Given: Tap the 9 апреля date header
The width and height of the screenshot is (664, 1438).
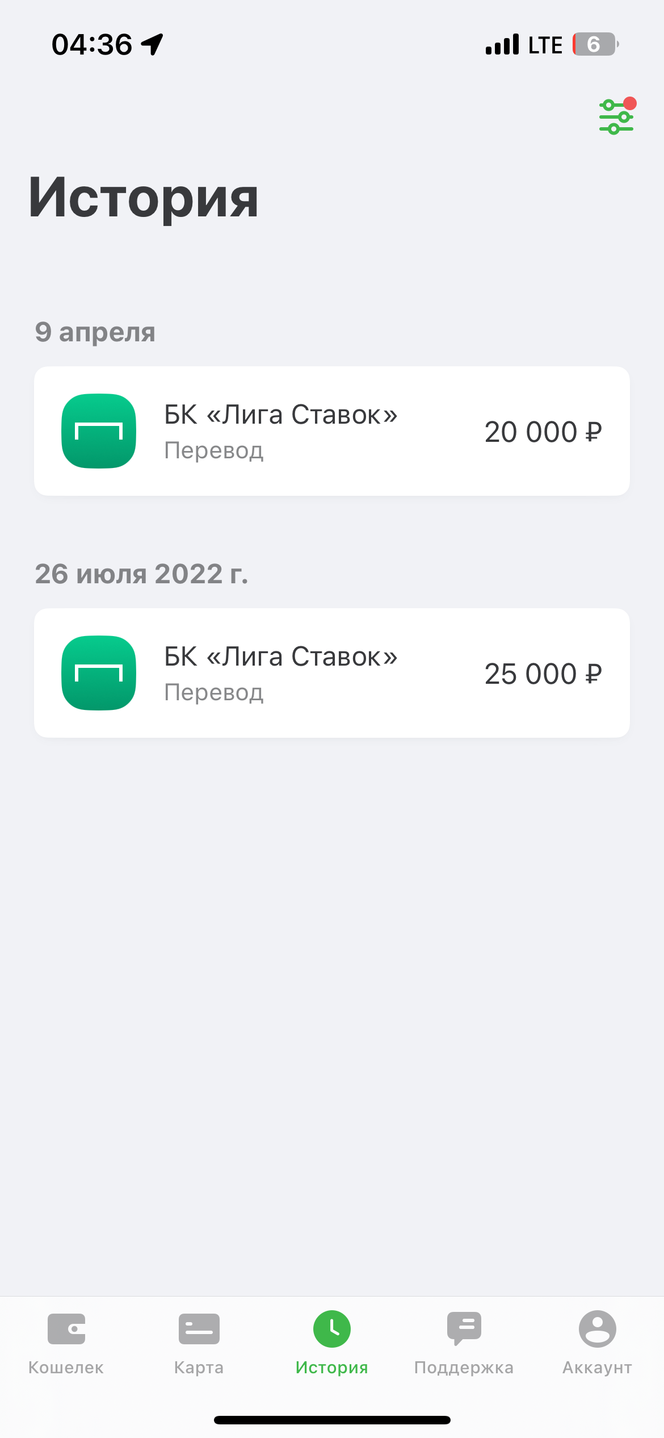Looking at the screenshot, I should coord(95,332).
